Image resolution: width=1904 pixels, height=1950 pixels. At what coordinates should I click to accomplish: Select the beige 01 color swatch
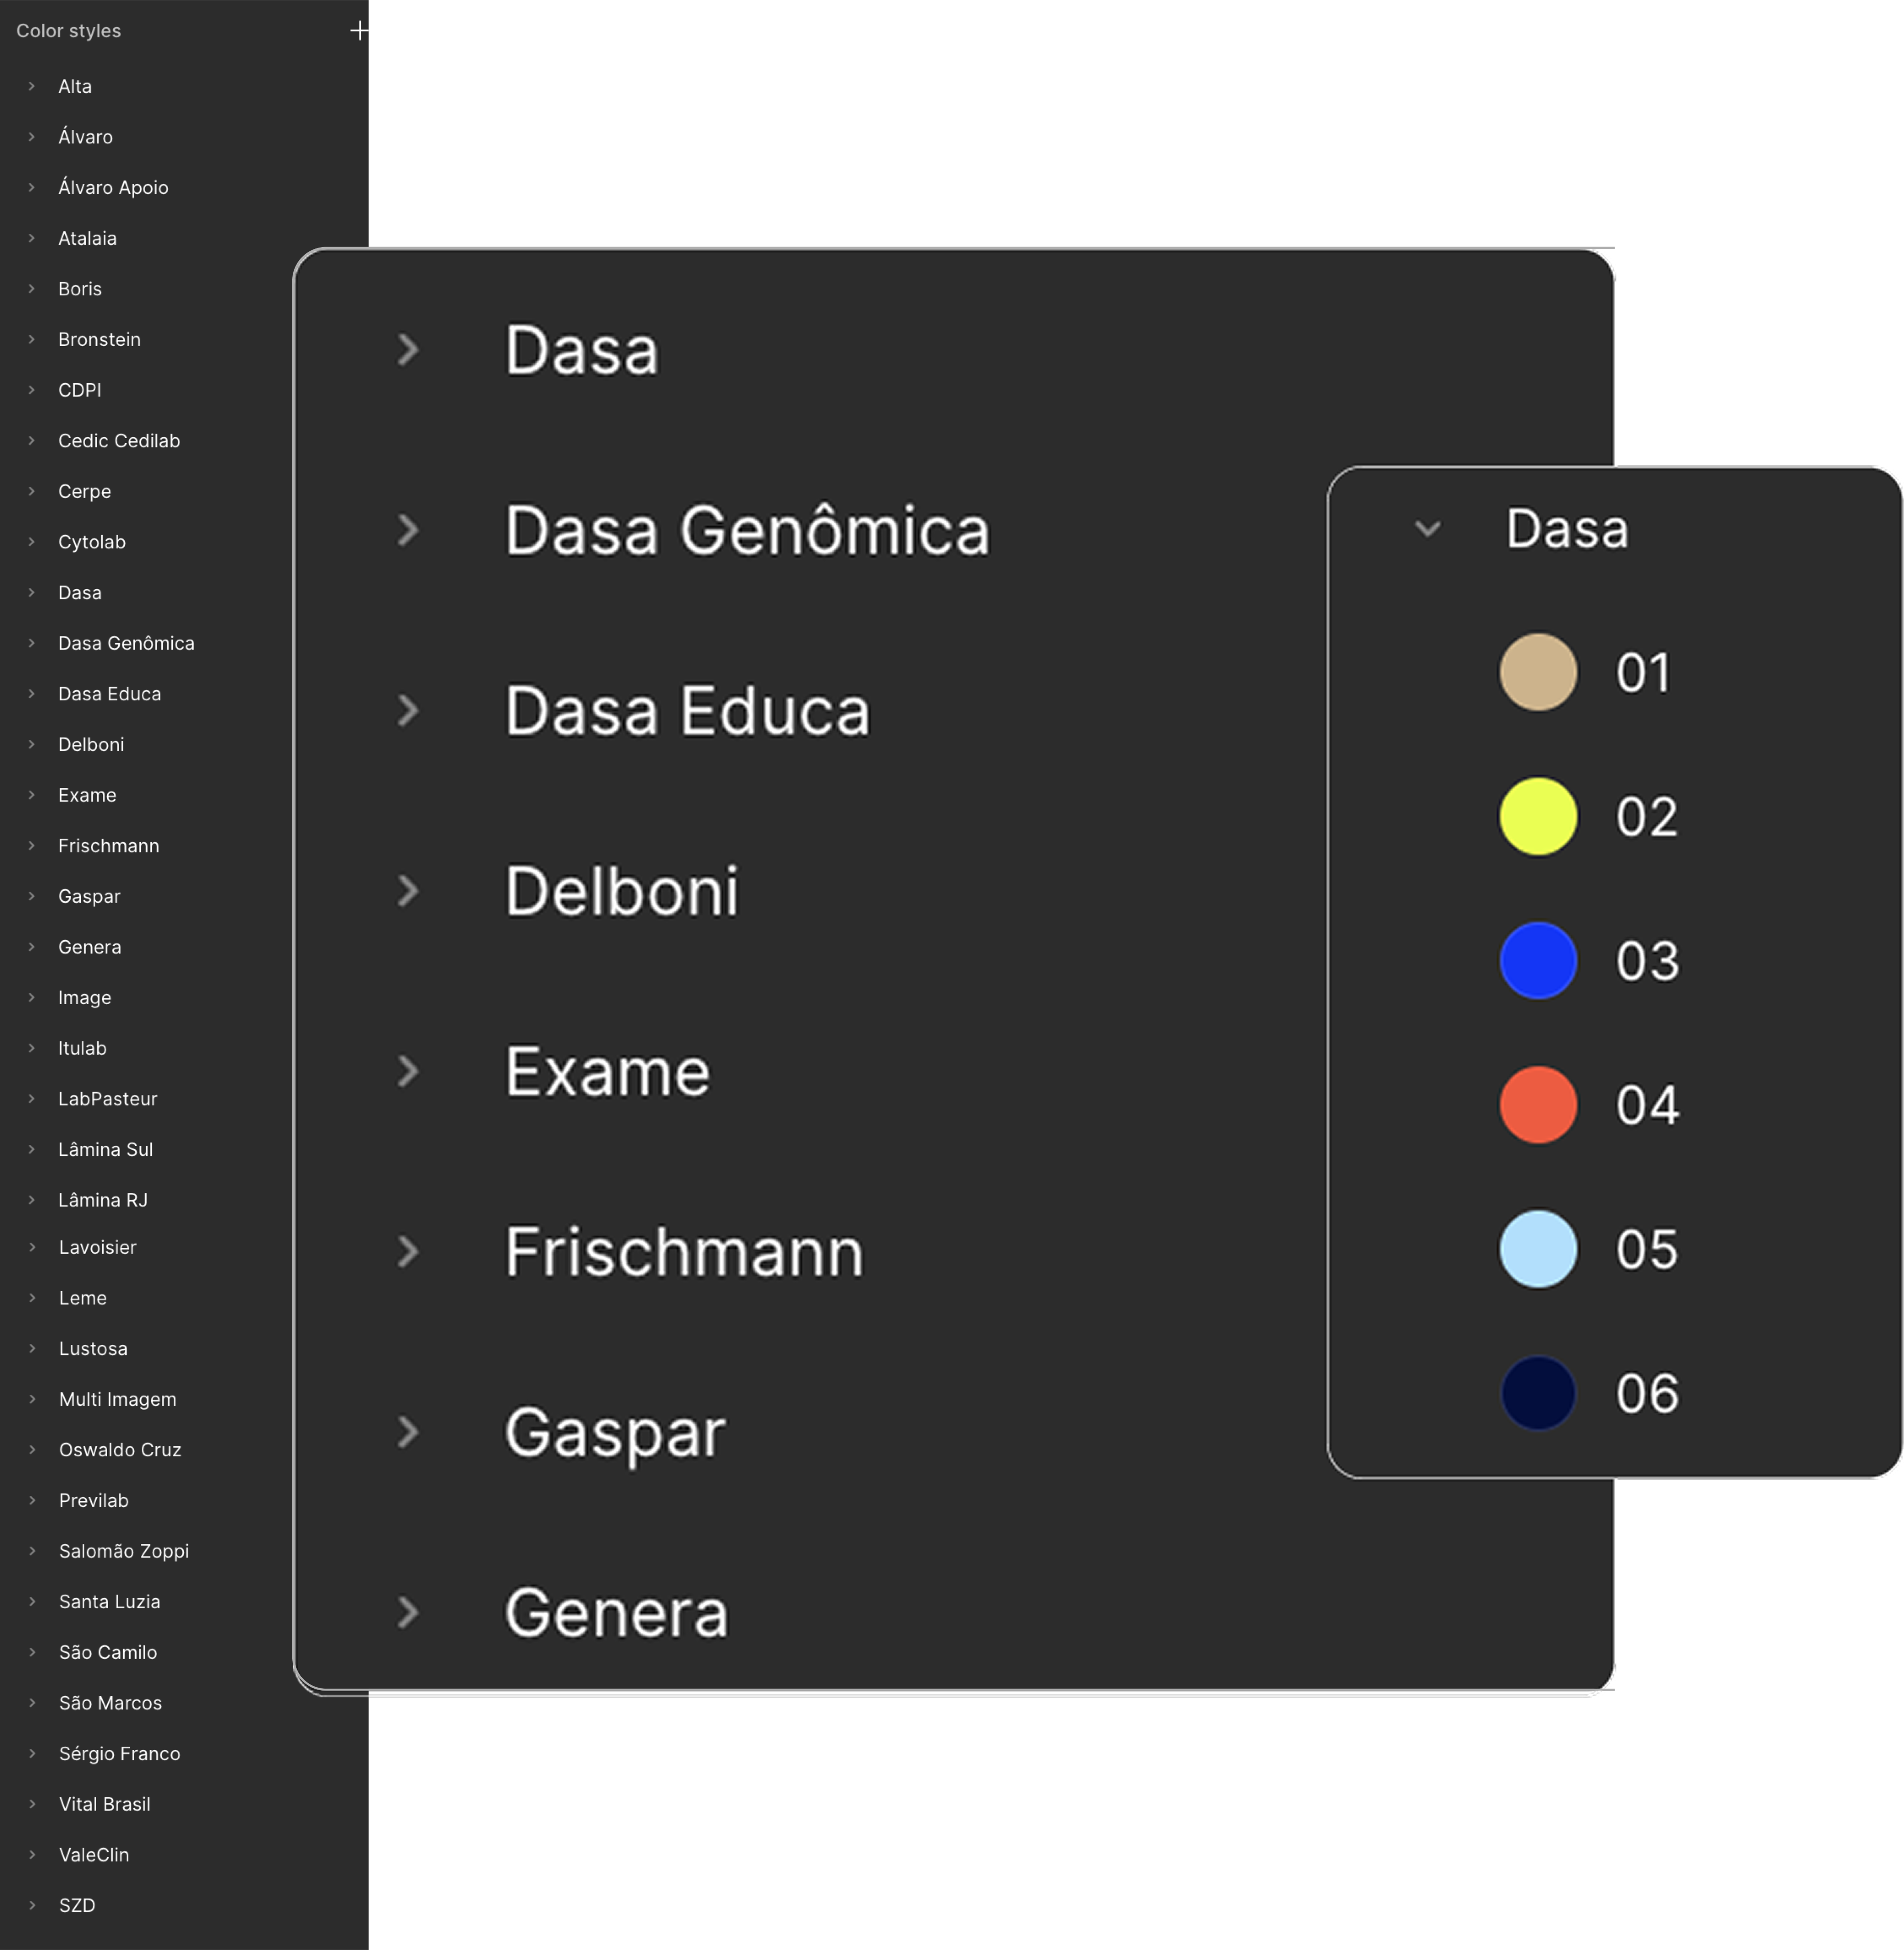(x=1537, y=672)
